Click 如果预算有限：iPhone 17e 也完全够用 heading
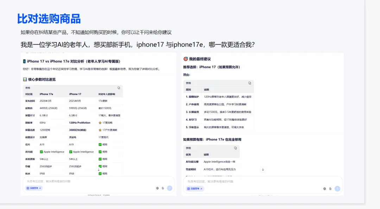 click(212, 139)
